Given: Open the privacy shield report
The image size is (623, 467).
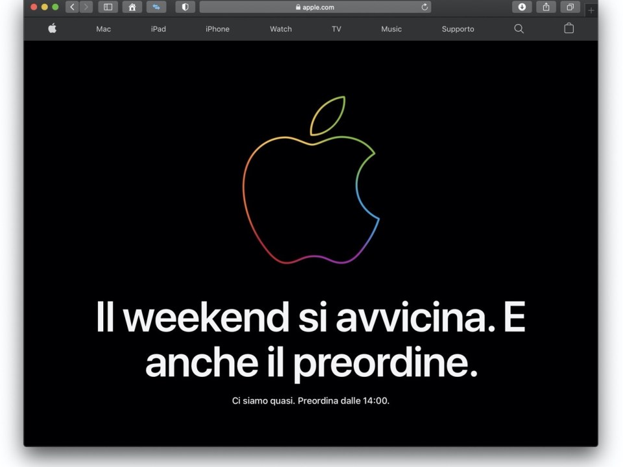Looking at the screenshot, I should (185, 6).
